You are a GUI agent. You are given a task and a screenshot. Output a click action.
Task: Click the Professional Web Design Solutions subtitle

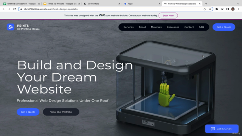pyautogui.click(x=62, y=101)
